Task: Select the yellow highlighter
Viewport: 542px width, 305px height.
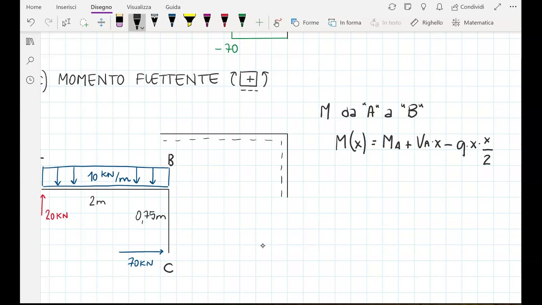Action: 189,21
